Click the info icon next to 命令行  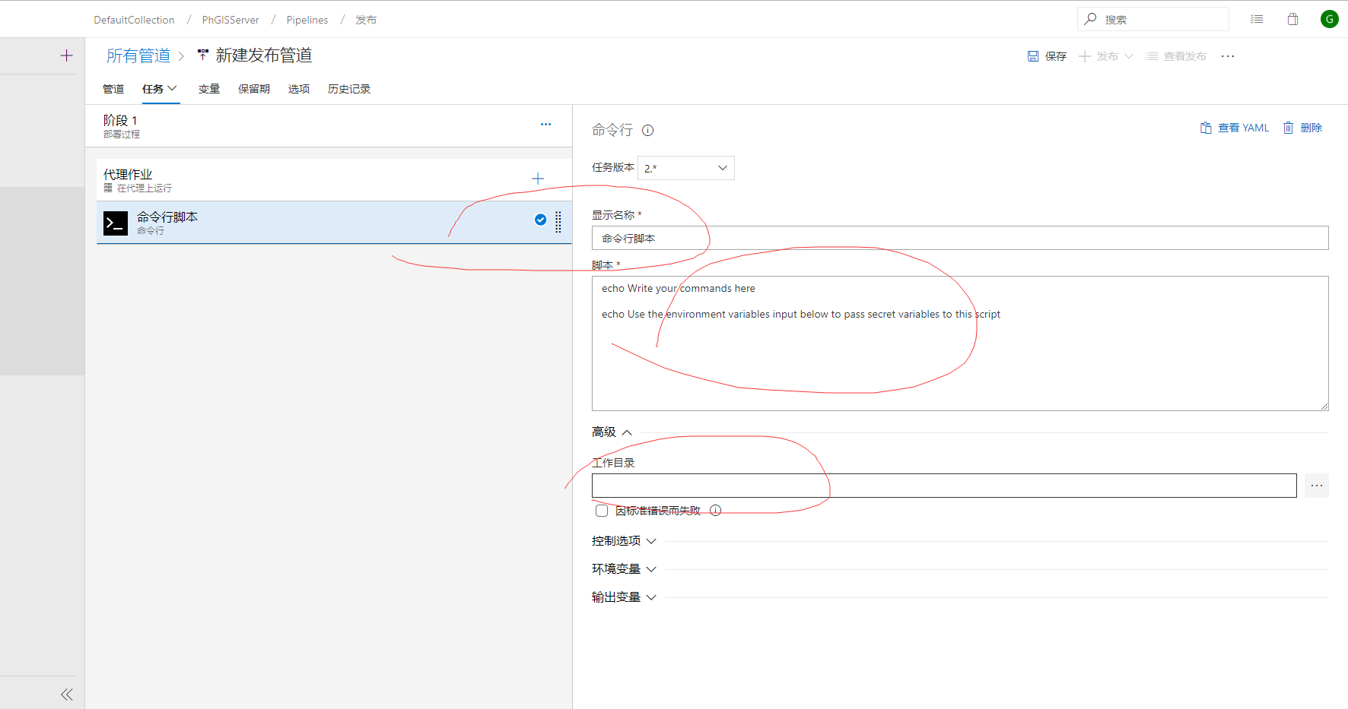click(647, 130)
